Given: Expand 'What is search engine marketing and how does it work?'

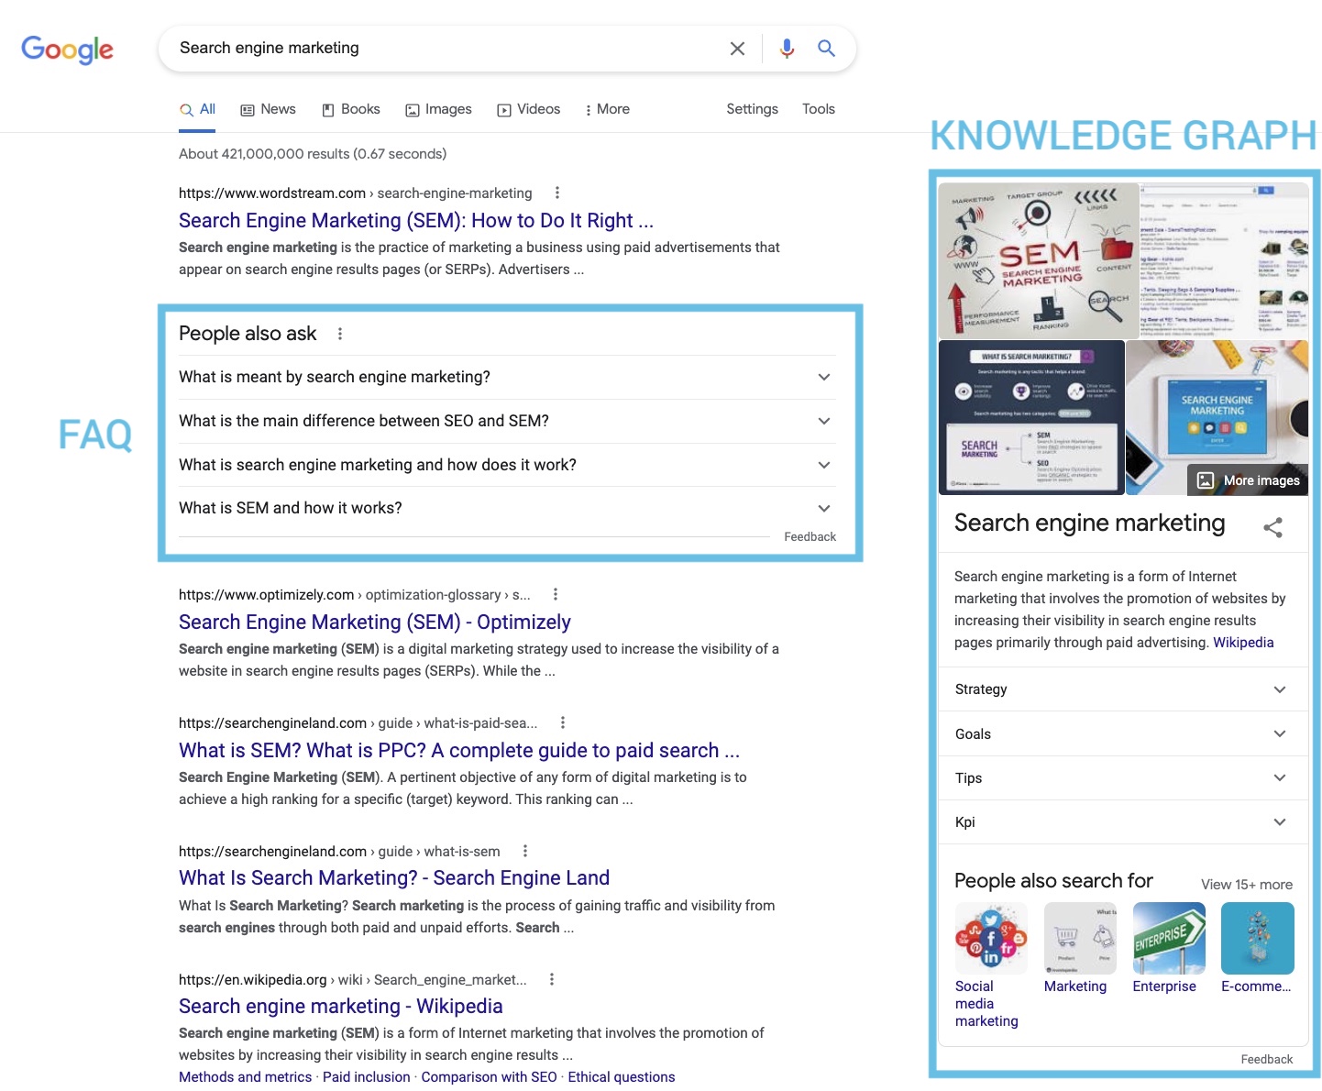Looking at the screenshot, I should point(507,465).
